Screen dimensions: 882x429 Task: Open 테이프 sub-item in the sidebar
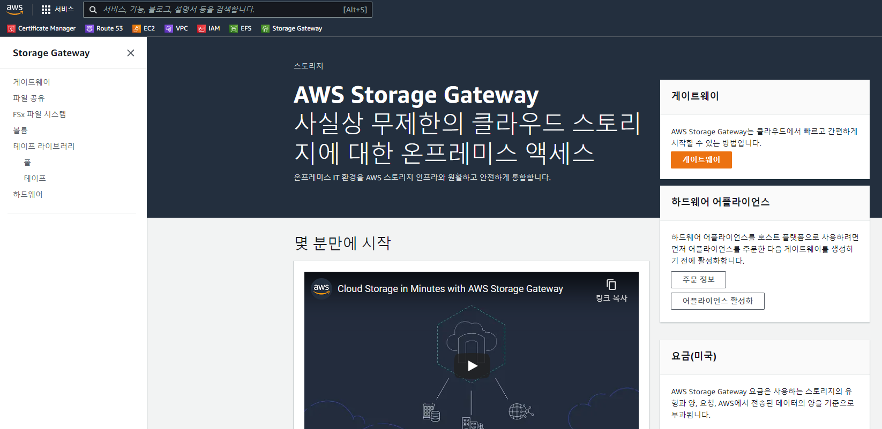pyautogui.click(x=35, y=178)
